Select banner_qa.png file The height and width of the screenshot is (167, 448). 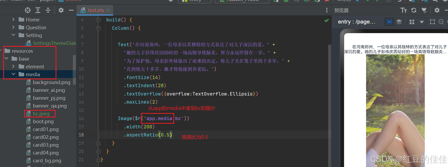46,106
